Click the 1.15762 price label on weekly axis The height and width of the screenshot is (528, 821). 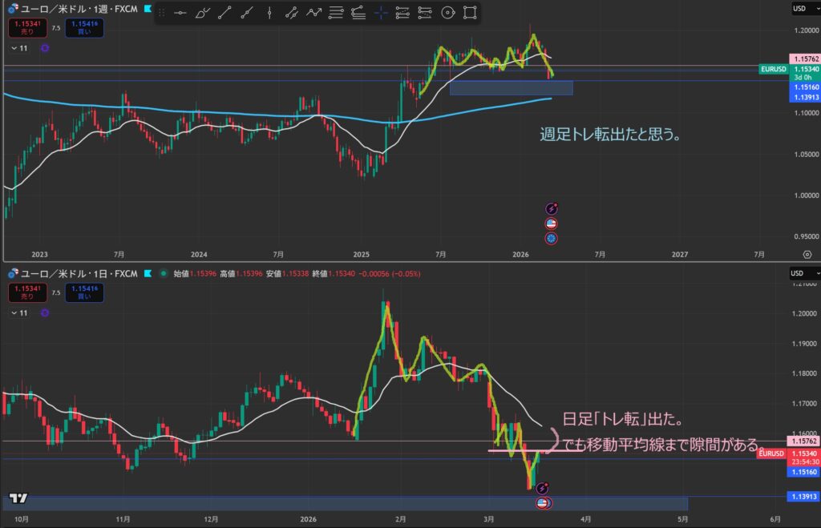coord(803,59)
